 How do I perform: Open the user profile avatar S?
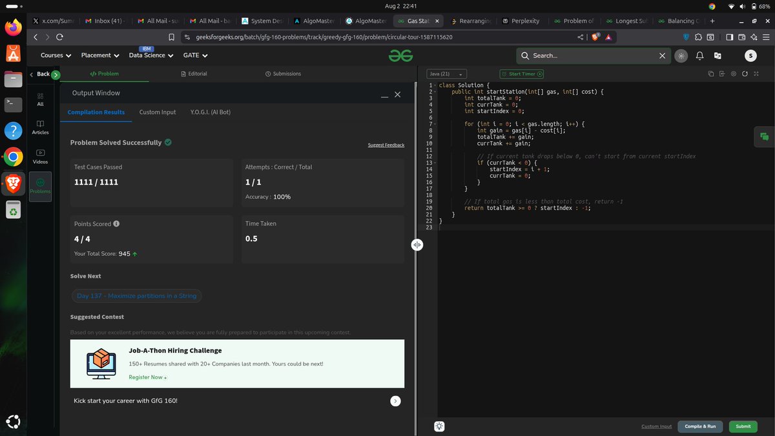click(750, 56)
